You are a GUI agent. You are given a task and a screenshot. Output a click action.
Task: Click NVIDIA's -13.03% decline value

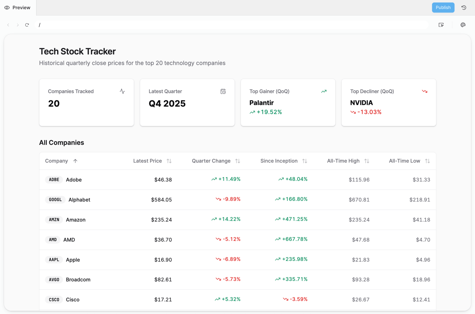click(x=366, y=112)
